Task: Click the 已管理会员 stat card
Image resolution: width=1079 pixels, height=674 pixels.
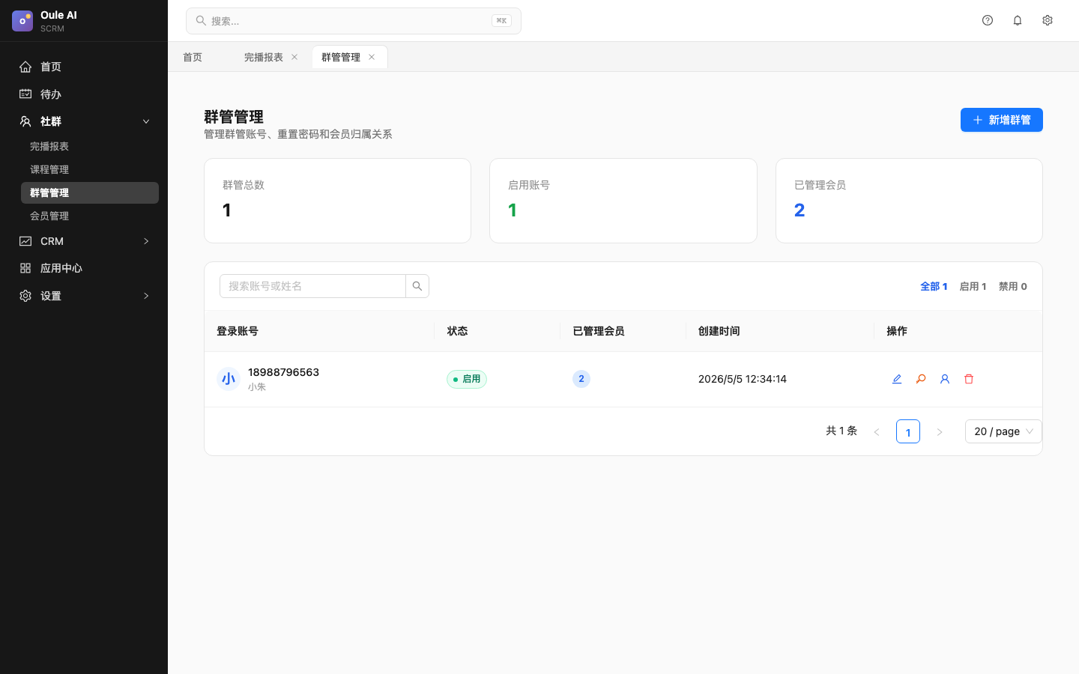Action: (x=909, y=201)
